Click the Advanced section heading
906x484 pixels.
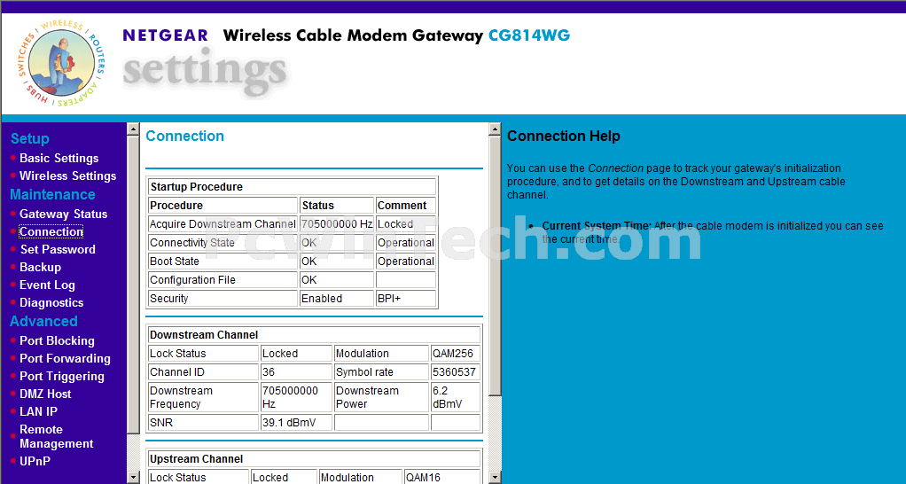coord(44,321)
